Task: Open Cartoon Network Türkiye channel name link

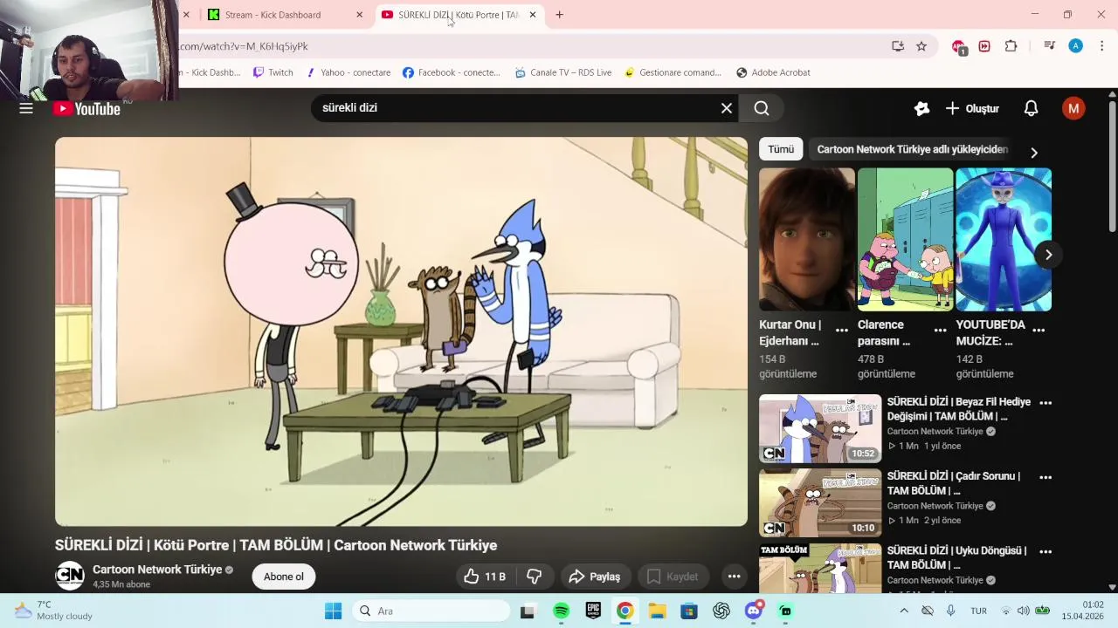Action: [x=157, y=570]
